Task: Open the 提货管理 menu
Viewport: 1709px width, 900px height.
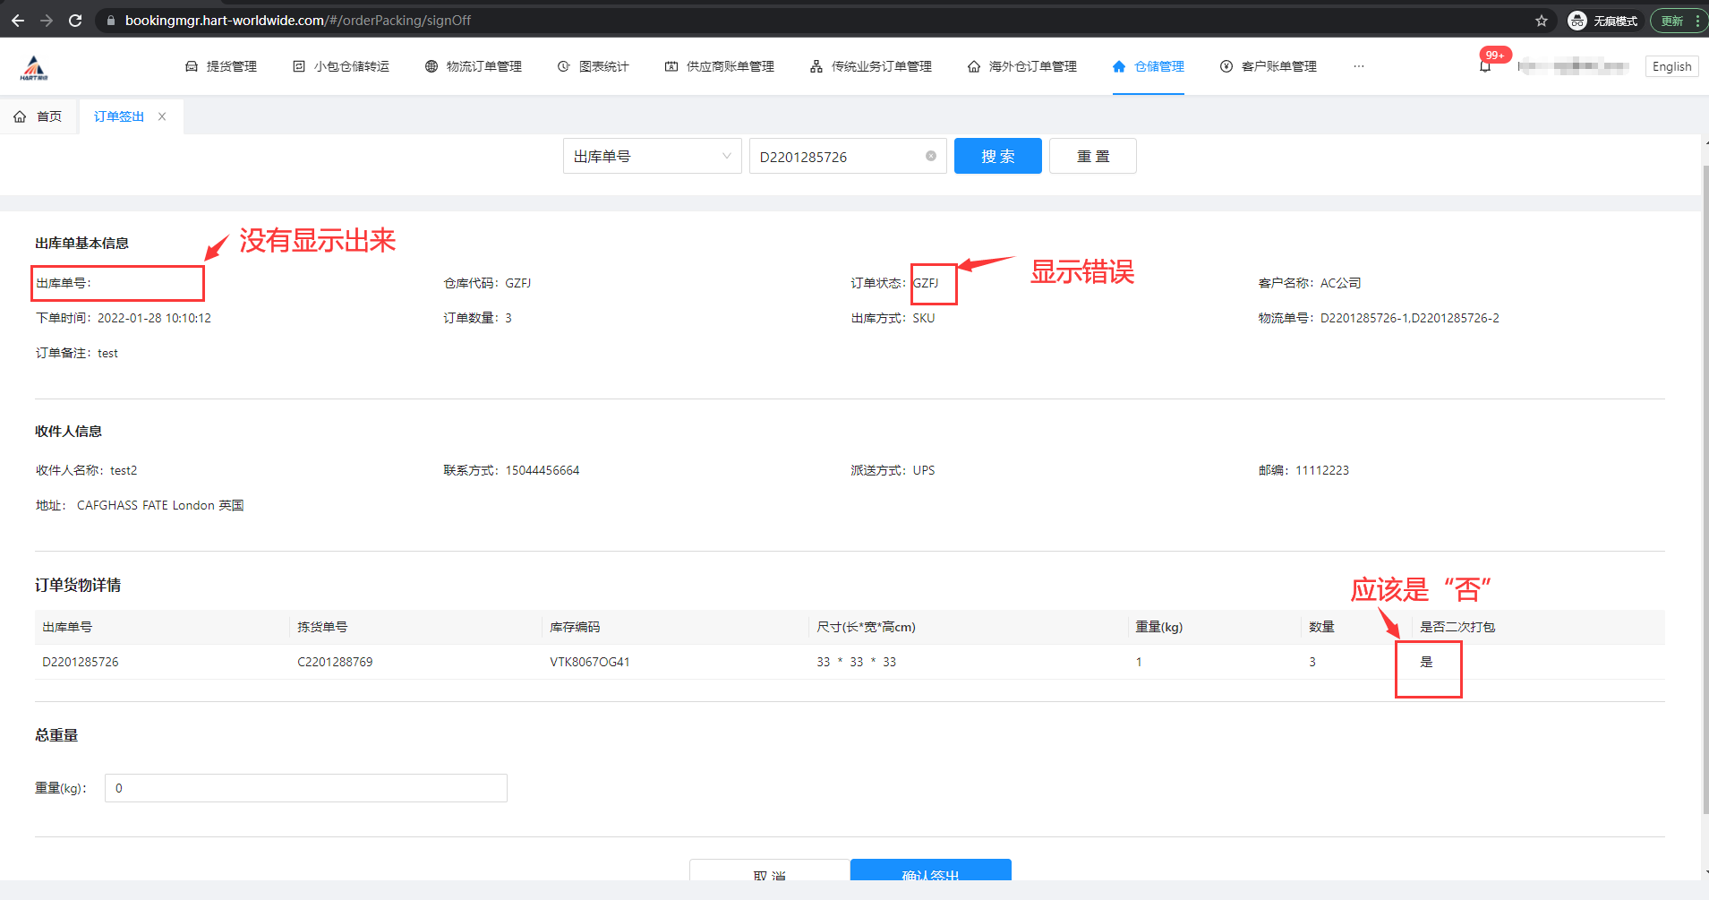Action: [221, 66]
